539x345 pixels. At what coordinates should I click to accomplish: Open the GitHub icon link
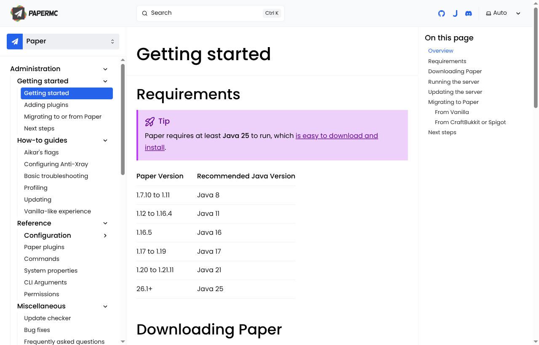(x=441, y=13)
